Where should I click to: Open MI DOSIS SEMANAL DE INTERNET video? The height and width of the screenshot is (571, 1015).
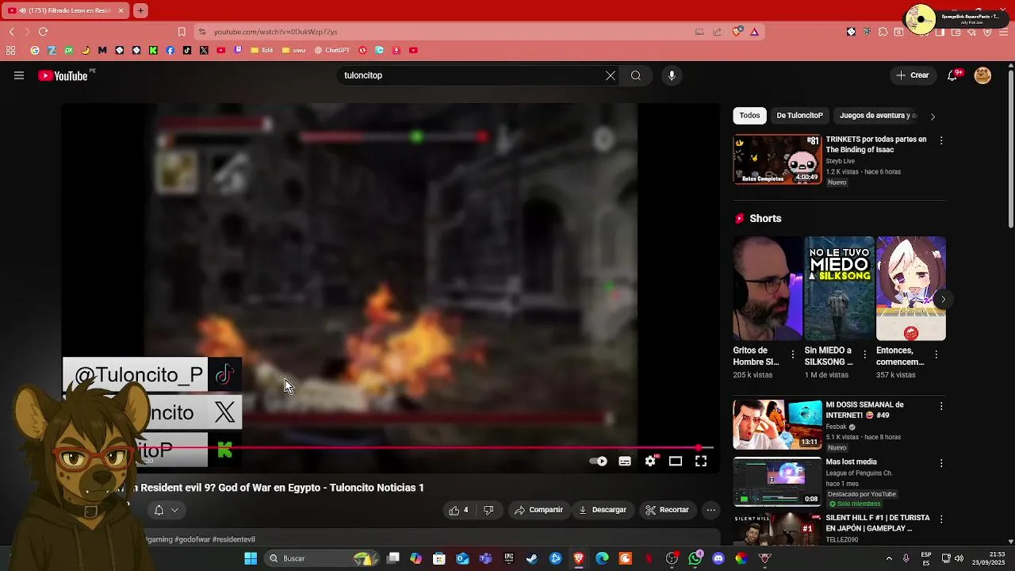(777, 424)
